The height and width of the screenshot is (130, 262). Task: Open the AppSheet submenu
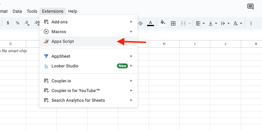(x=88, y=56)
